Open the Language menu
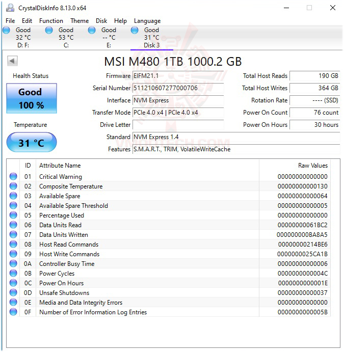Viewport: 344px width, 352px height. tap(147, 21)
